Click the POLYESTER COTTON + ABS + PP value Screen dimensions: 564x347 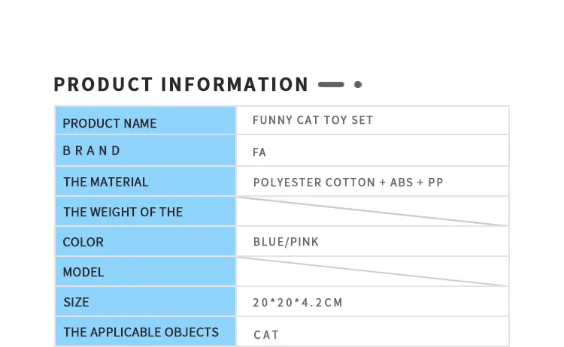point(348,183)
